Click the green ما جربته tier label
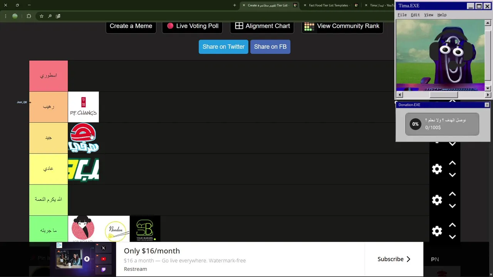This screenshot has height=277, width=493. (x=49, y=230)
